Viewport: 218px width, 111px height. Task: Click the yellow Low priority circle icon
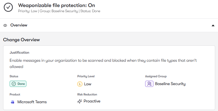80,84
